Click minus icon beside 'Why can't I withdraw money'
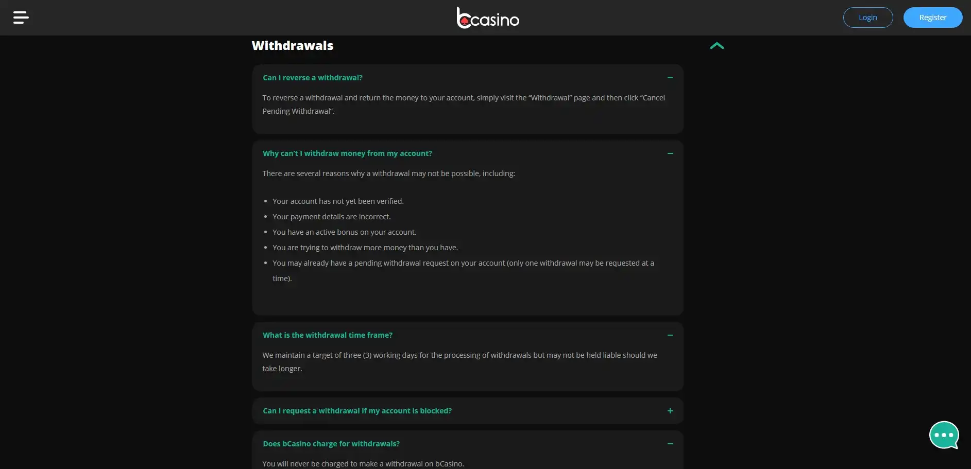This screenshot has width=971, height=469. [x=670, y=153]
